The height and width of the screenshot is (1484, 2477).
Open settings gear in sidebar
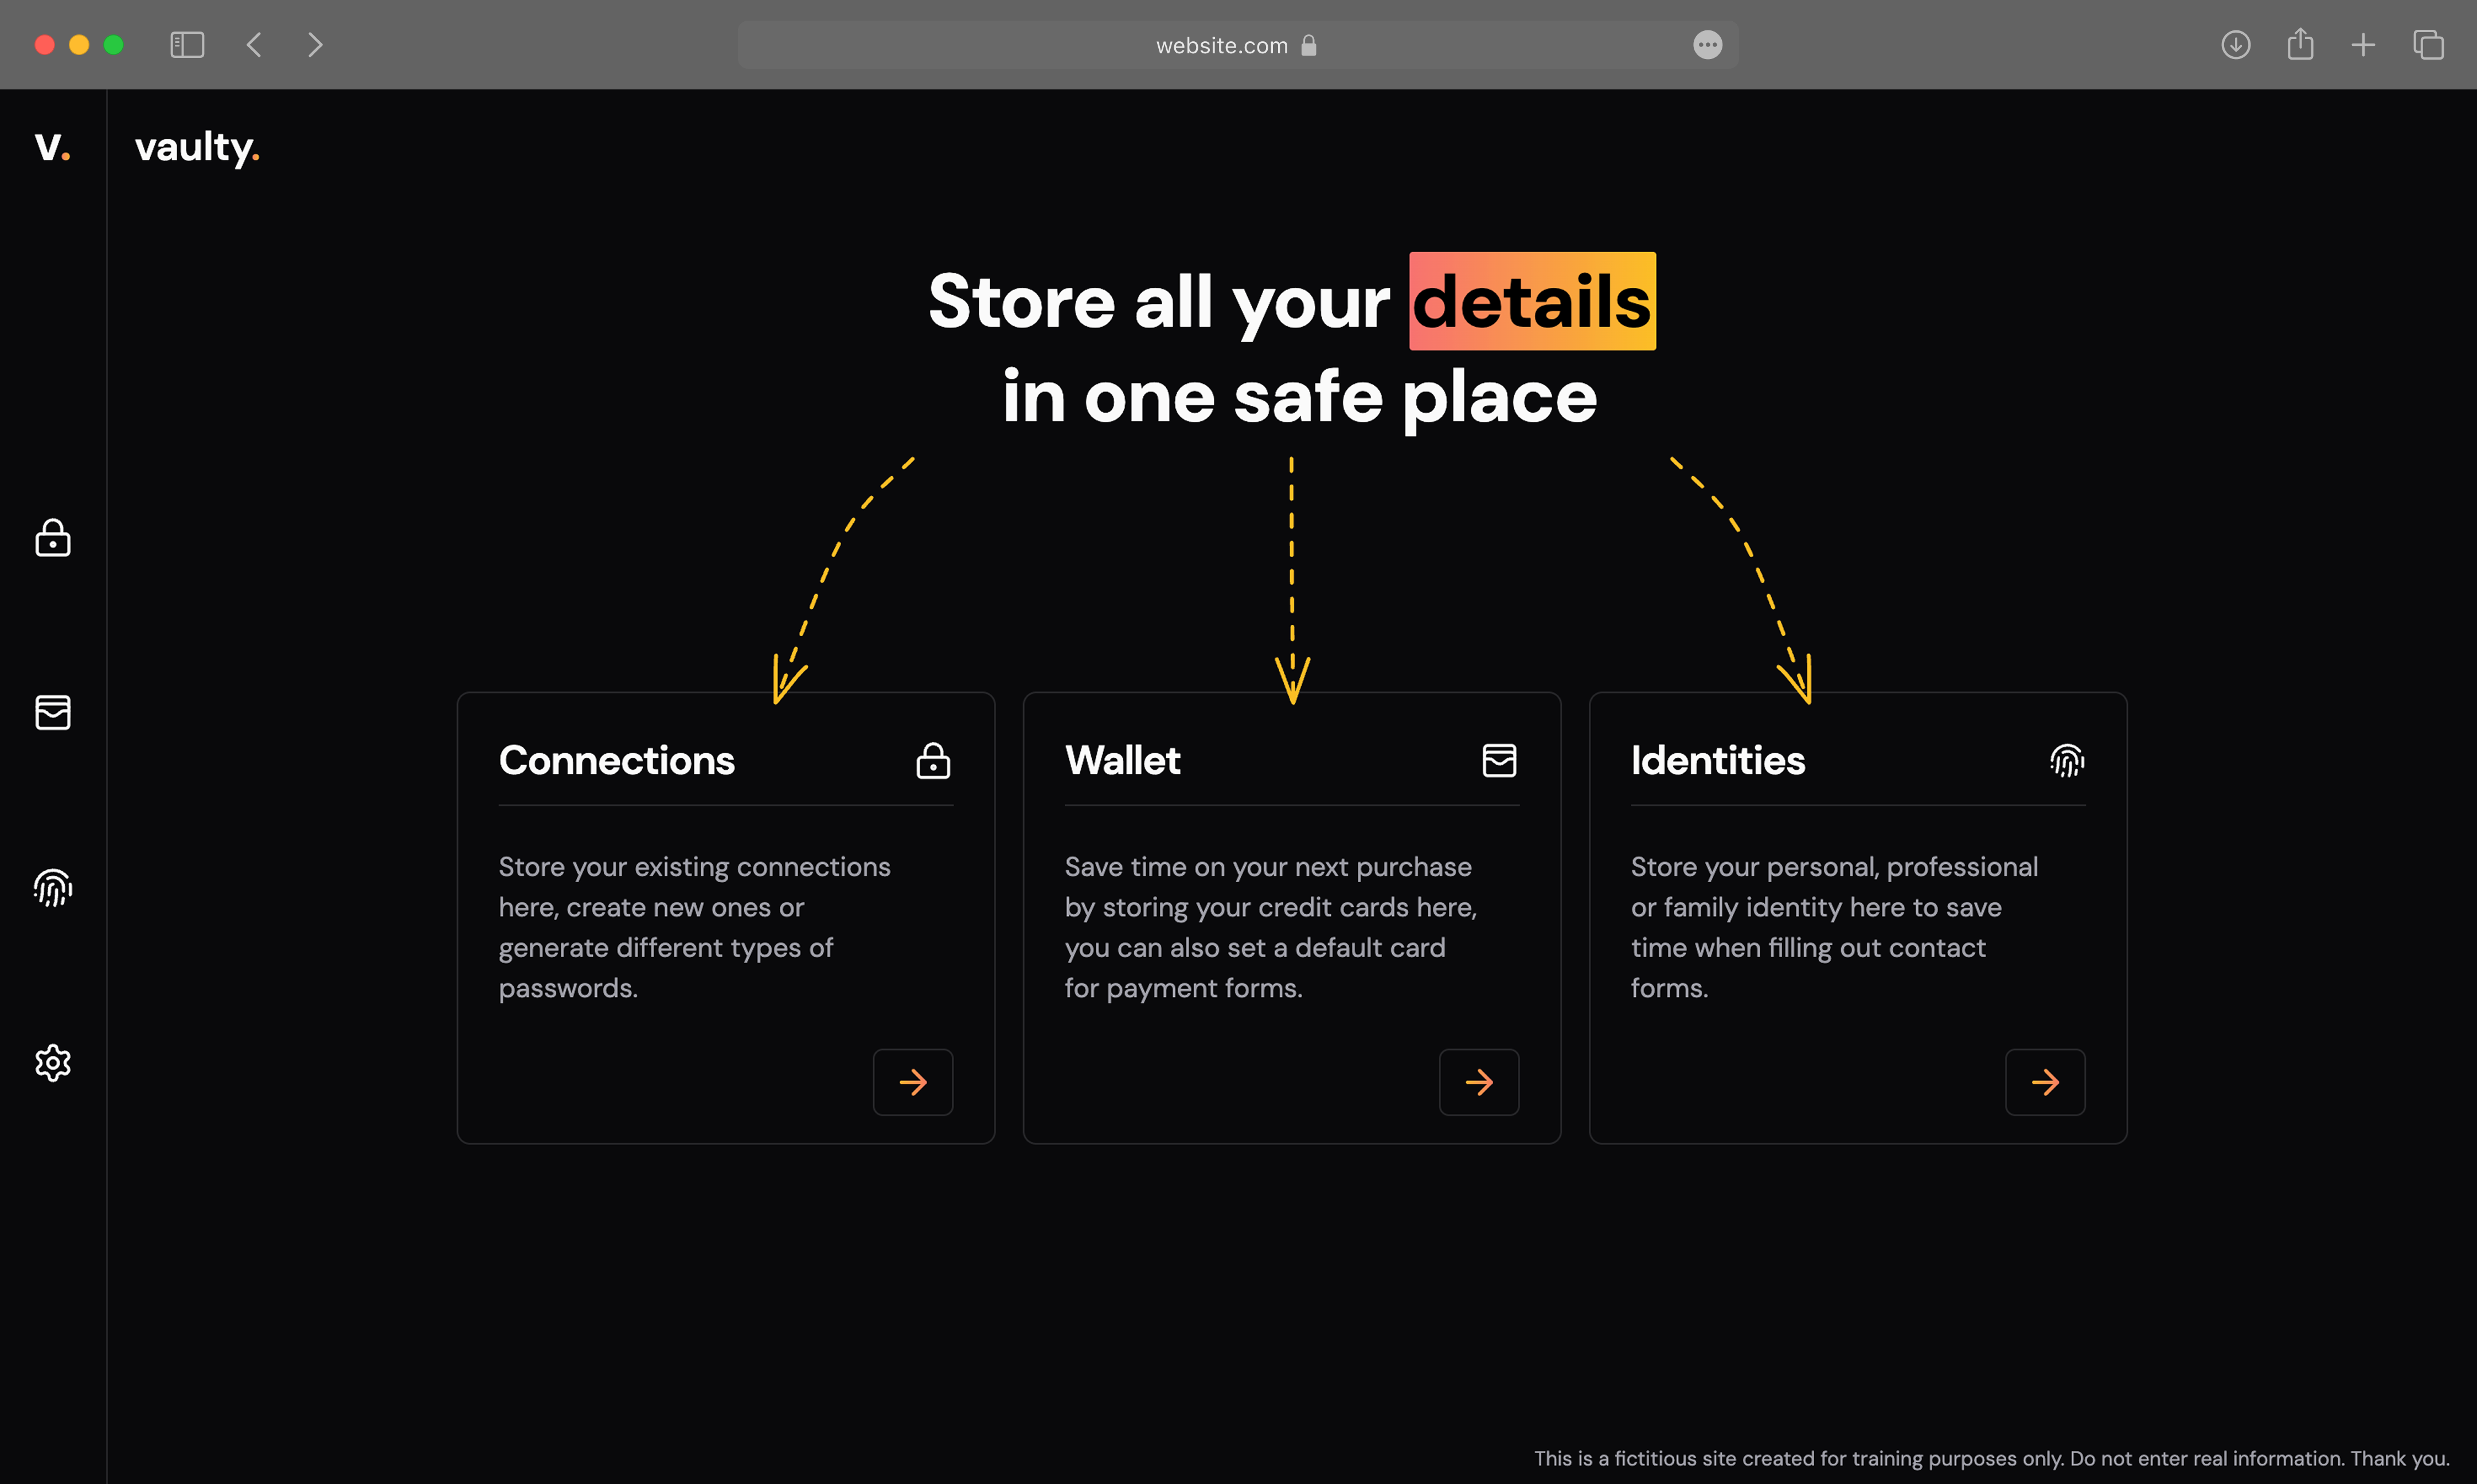pyautogui.click(x=53, y=1062)
